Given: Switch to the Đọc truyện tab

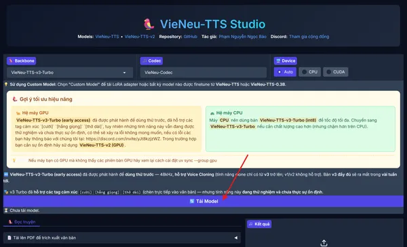Looking at the screenshot, I should point(22,222).
